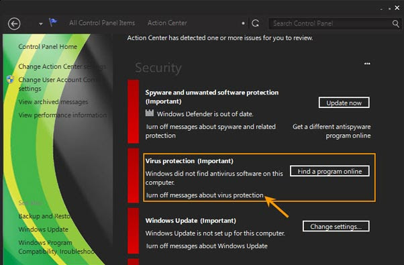The width and height of the screenshot is (404, 265).
Task: Open Windows Update sidebar link
Action: pyautogui.click(x=43, y=229)
